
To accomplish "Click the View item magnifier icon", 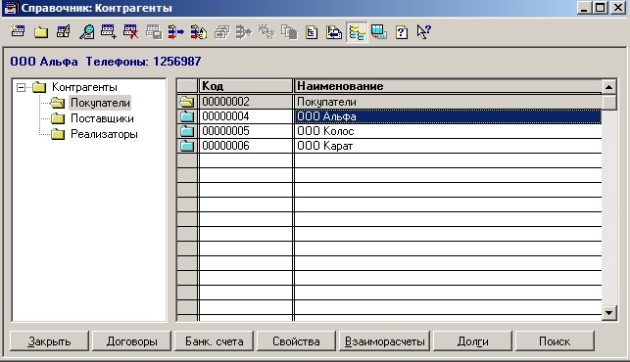I will tap(86, 31).
